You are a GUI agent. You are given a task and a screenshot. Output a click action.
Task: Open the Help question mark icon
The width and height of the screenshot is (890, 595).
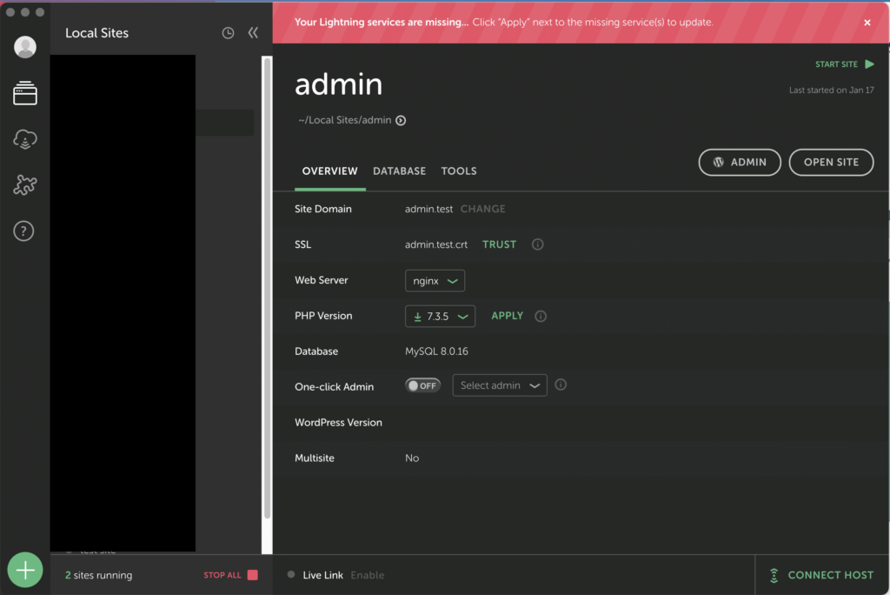(x=25, y=231)
